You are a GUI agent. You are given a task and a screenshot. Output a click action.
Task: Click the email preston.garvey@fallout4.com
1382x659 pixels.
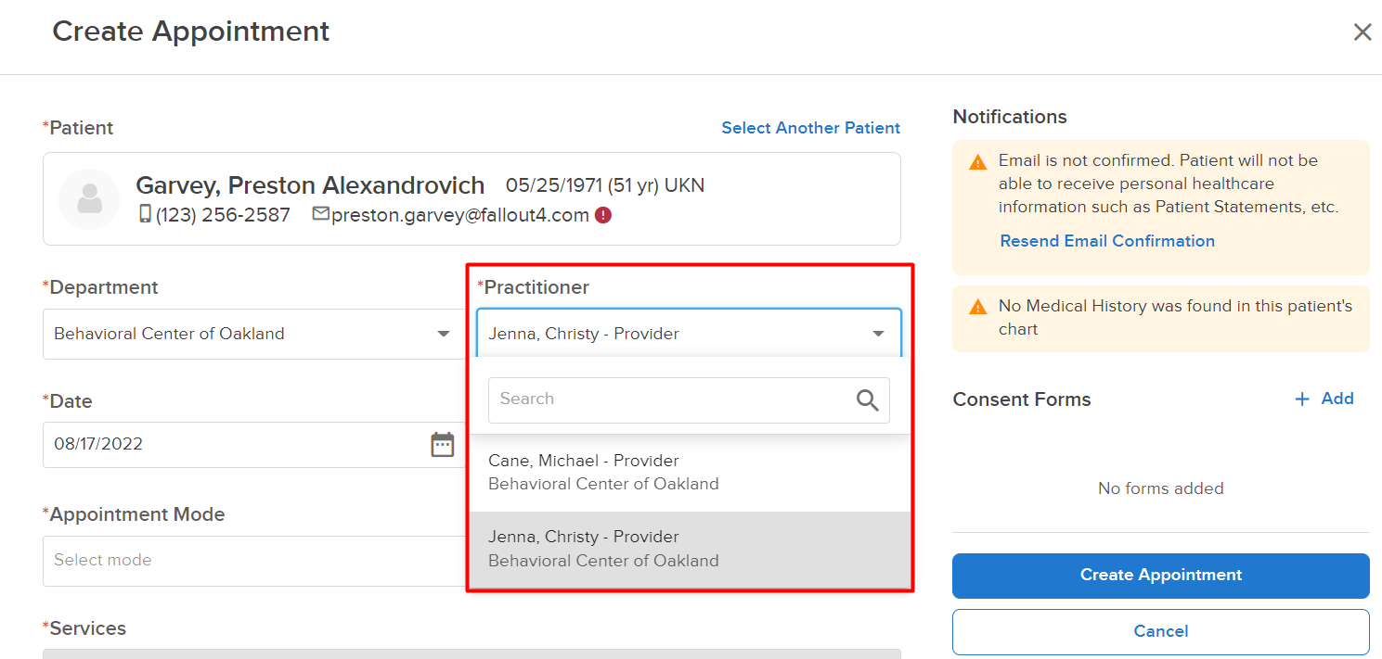pyautogui.click(x=460, y=215)
